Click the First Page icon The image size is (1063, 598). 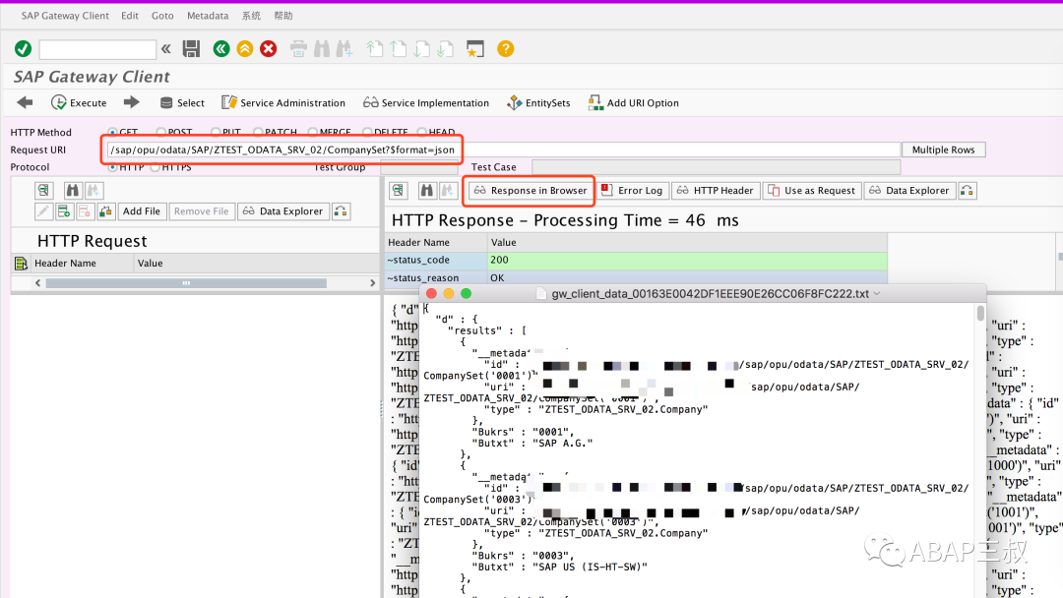coord(374,49)
